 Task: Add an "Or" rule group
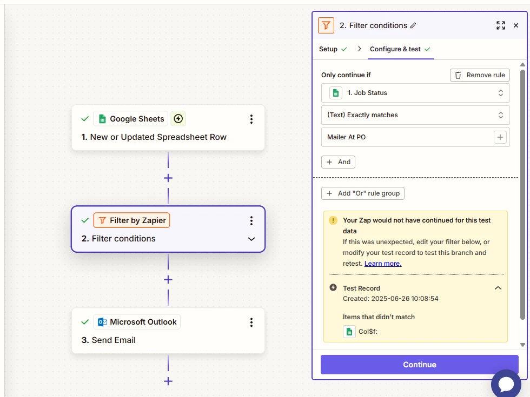tap(363, 193)
